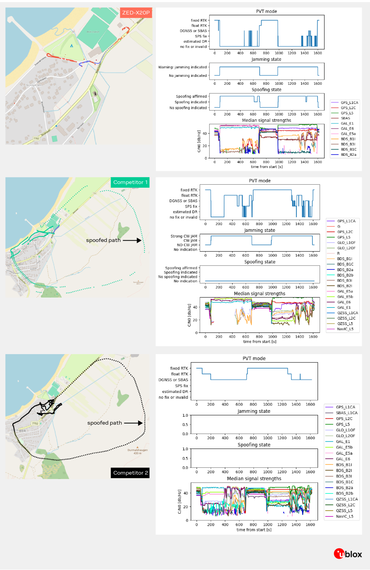
Task: Click GPS_L1CA purple line swatch in ZED-X20P legend
Action: (335, 103)
